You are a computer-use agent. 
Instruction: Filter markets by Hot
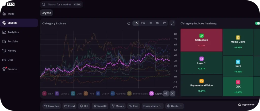tap(84, 106)
